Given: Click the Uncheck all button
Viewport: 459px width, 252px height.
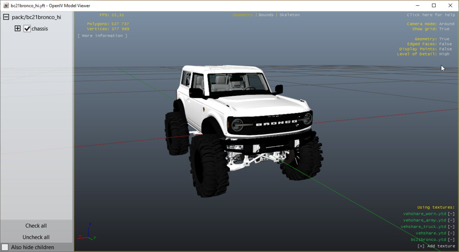Looking at the screenshot, I should pos(36,237).
